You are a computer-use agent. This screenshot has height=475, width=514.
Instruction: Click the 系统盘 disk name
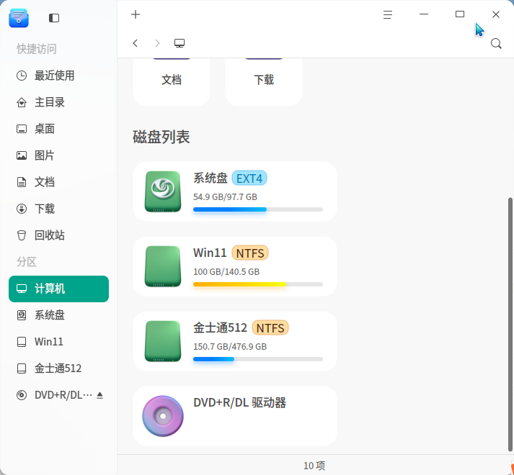click(211, 178)
